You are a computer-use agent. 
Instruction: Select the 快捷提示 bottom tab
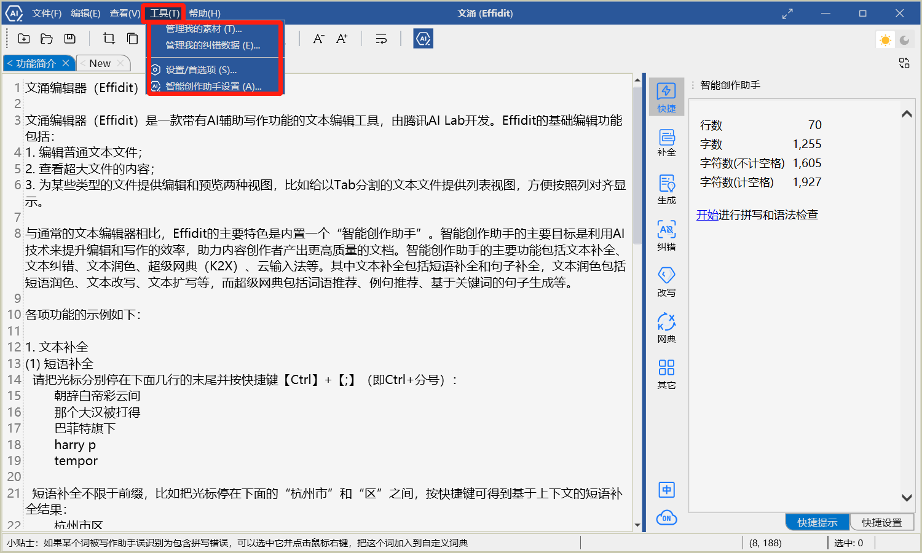click(x=817, y=522)
